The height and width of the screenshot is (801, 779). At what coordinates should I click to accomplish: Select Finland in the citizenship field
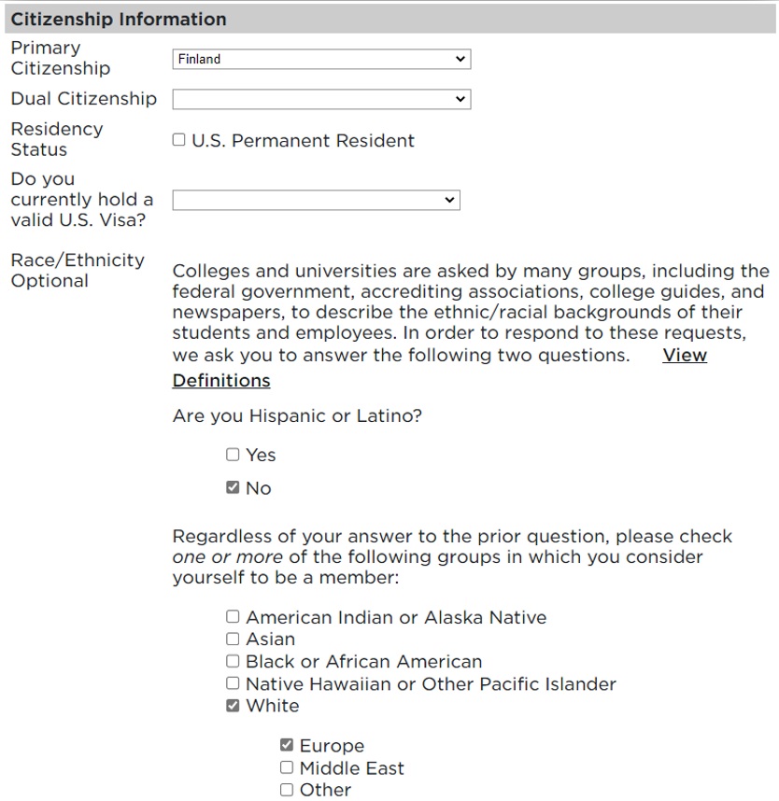pos(321,58)
